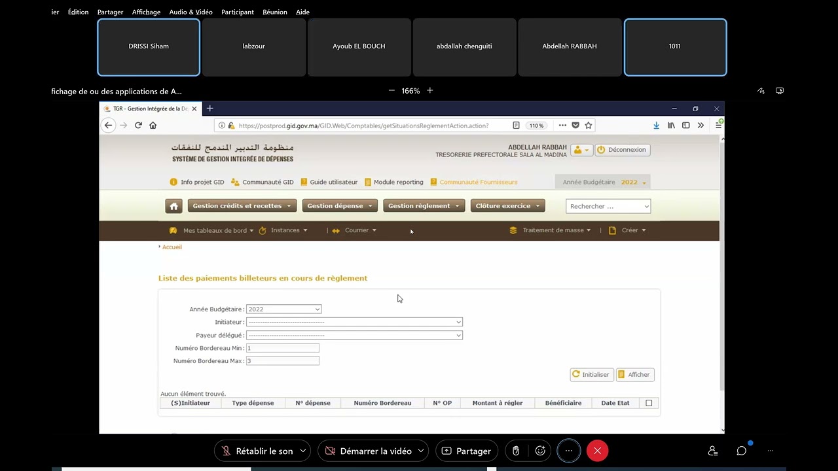Bookmark this page with the star icon
The width and height of the screenshot is (838, 471).
point(589,126)
